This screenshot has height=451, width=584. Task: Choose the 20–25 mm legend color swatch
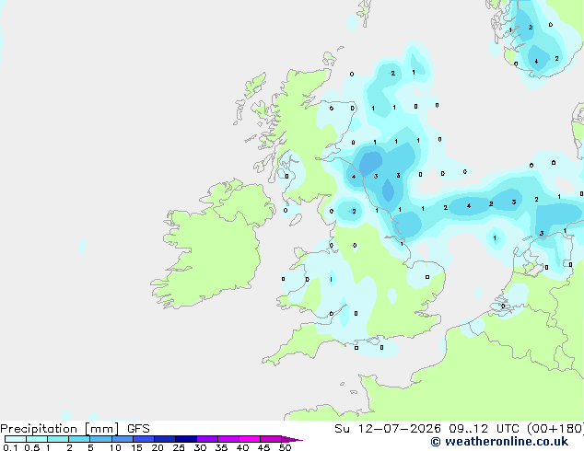click(165, 439)
